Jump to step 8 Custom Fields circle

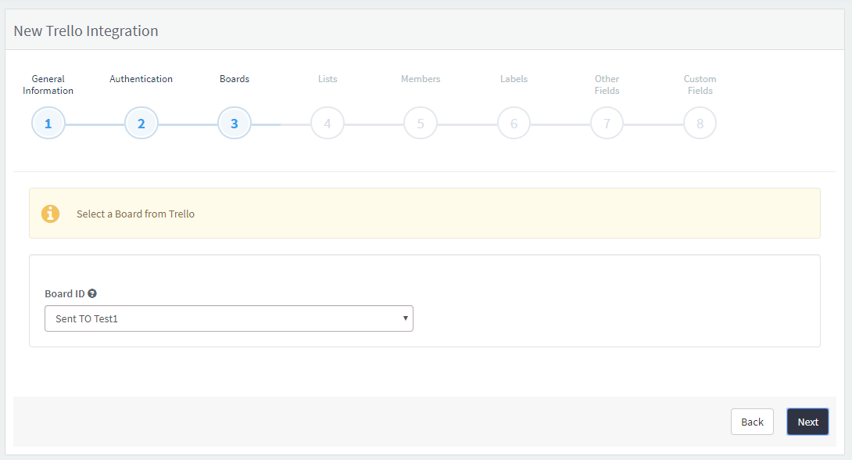pyautogui.click(x=700, y=124)
